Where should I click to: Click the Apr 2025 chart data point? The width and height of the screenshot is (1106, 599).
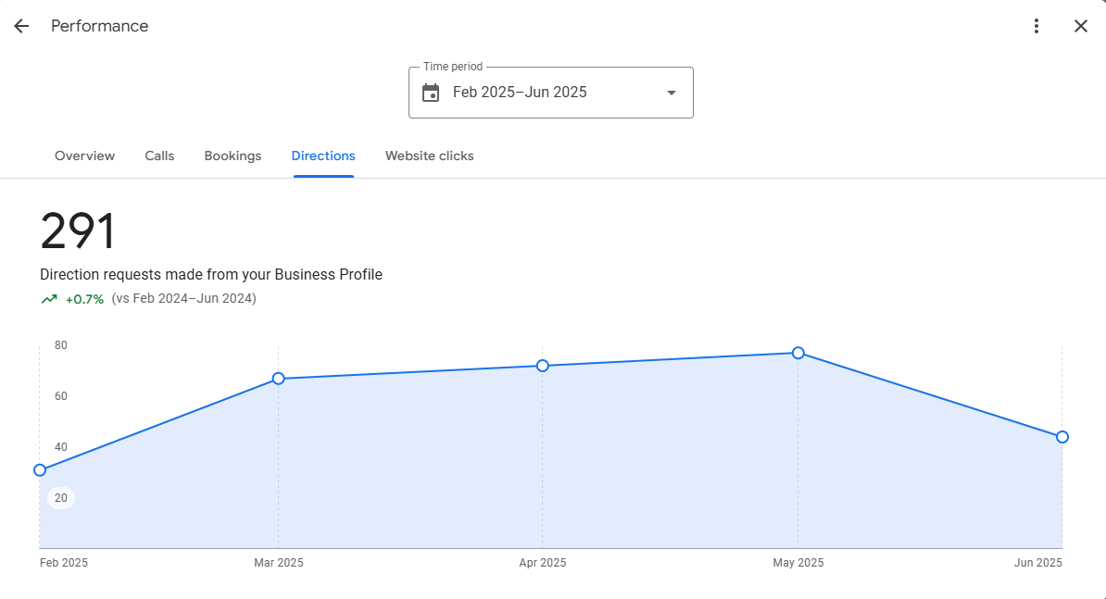pyautogui.click(x=543, y=366)
